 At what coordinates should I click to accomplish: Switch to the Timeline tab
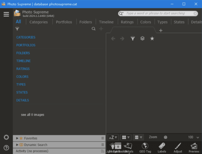click(106, 22)
